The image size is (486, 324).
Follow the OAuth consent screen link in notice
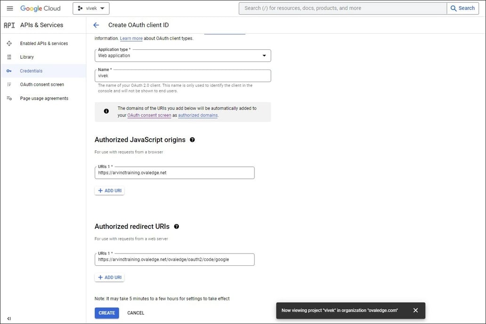click(x=149, y=116)
